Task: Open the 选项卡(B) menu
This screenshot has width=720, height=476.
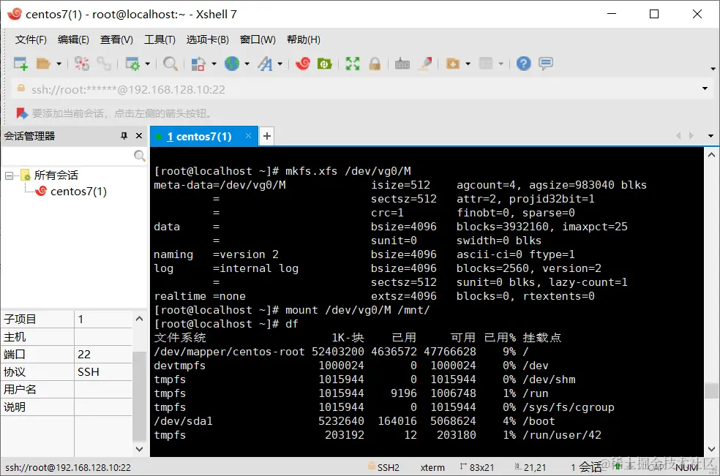Action: (x=208, y=39)
